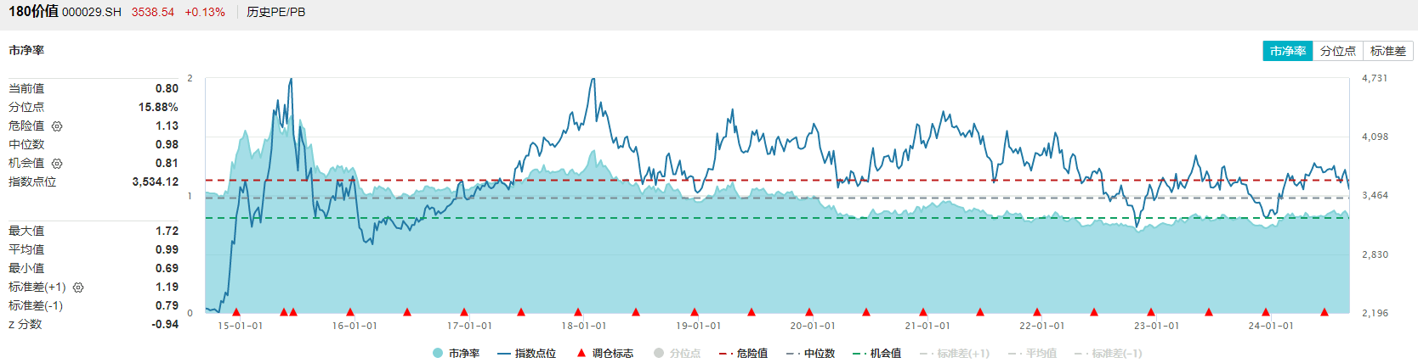Toggle 指数点位 line in legend
The width and height of the screenshot is (1418, 363).
click(526, 354)
